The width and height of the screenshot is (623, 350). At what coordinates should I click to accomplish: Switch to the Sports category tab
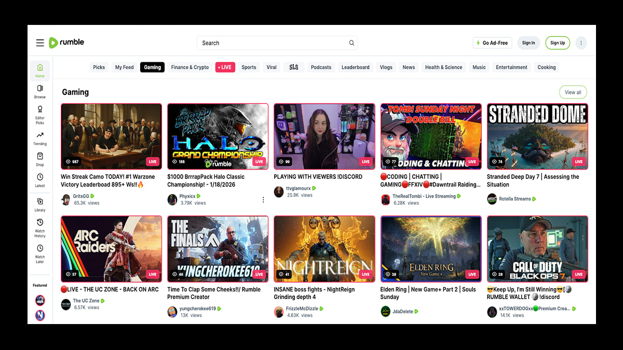(x=249, y=67)
